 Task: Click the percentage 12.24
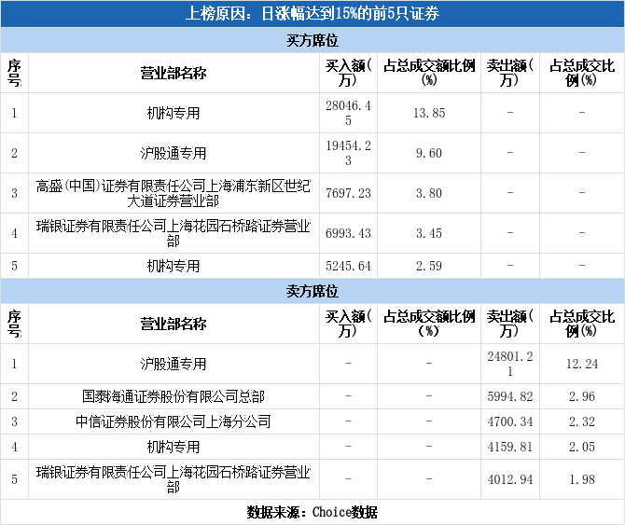point(582,364)
